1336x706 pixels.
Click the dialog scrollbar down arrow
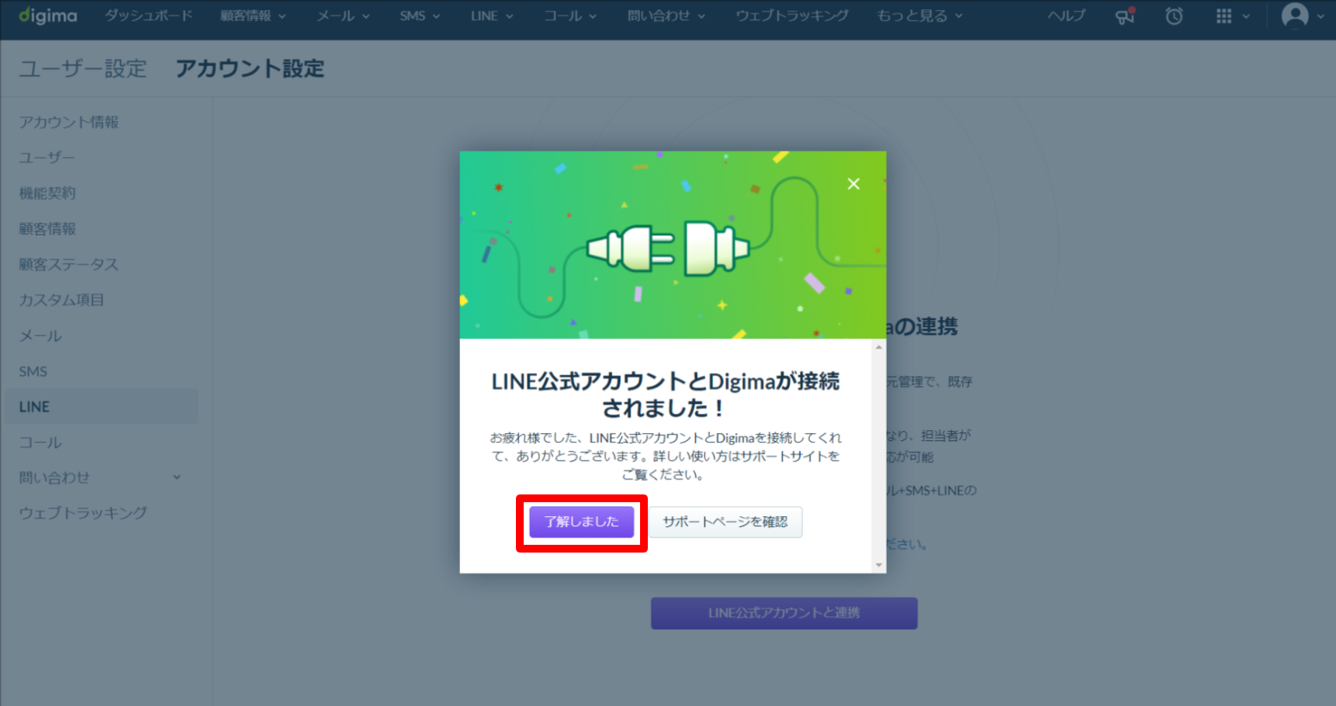pyautogui.click(x=879, y=565)
